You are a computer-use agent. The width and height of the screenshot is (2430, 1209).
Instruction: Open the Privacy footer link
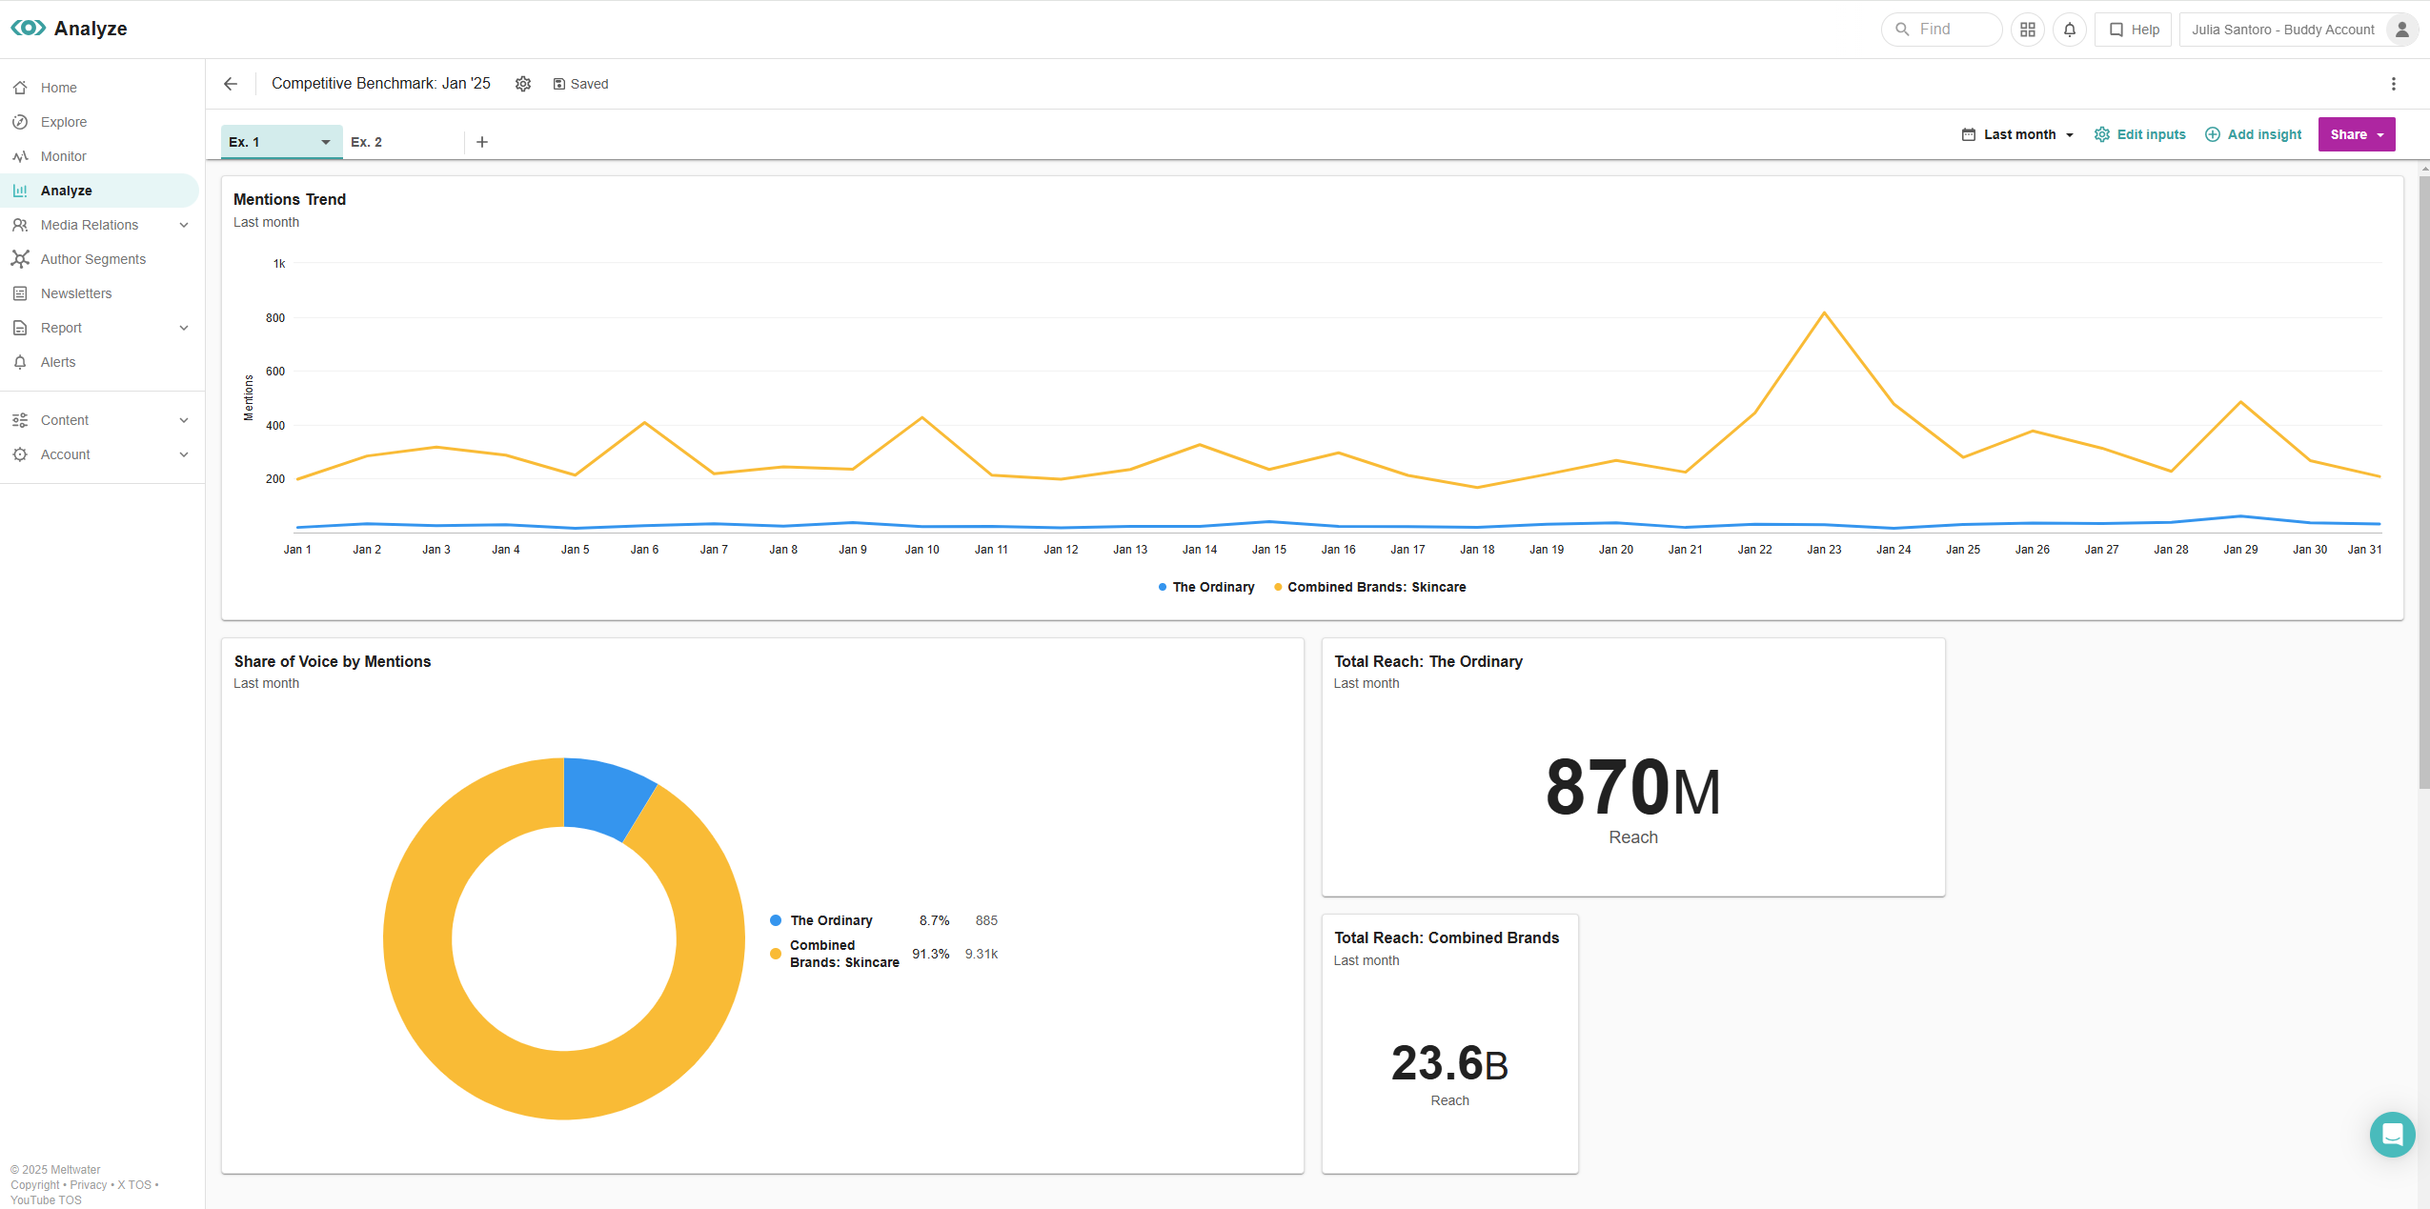(89, 1185)
